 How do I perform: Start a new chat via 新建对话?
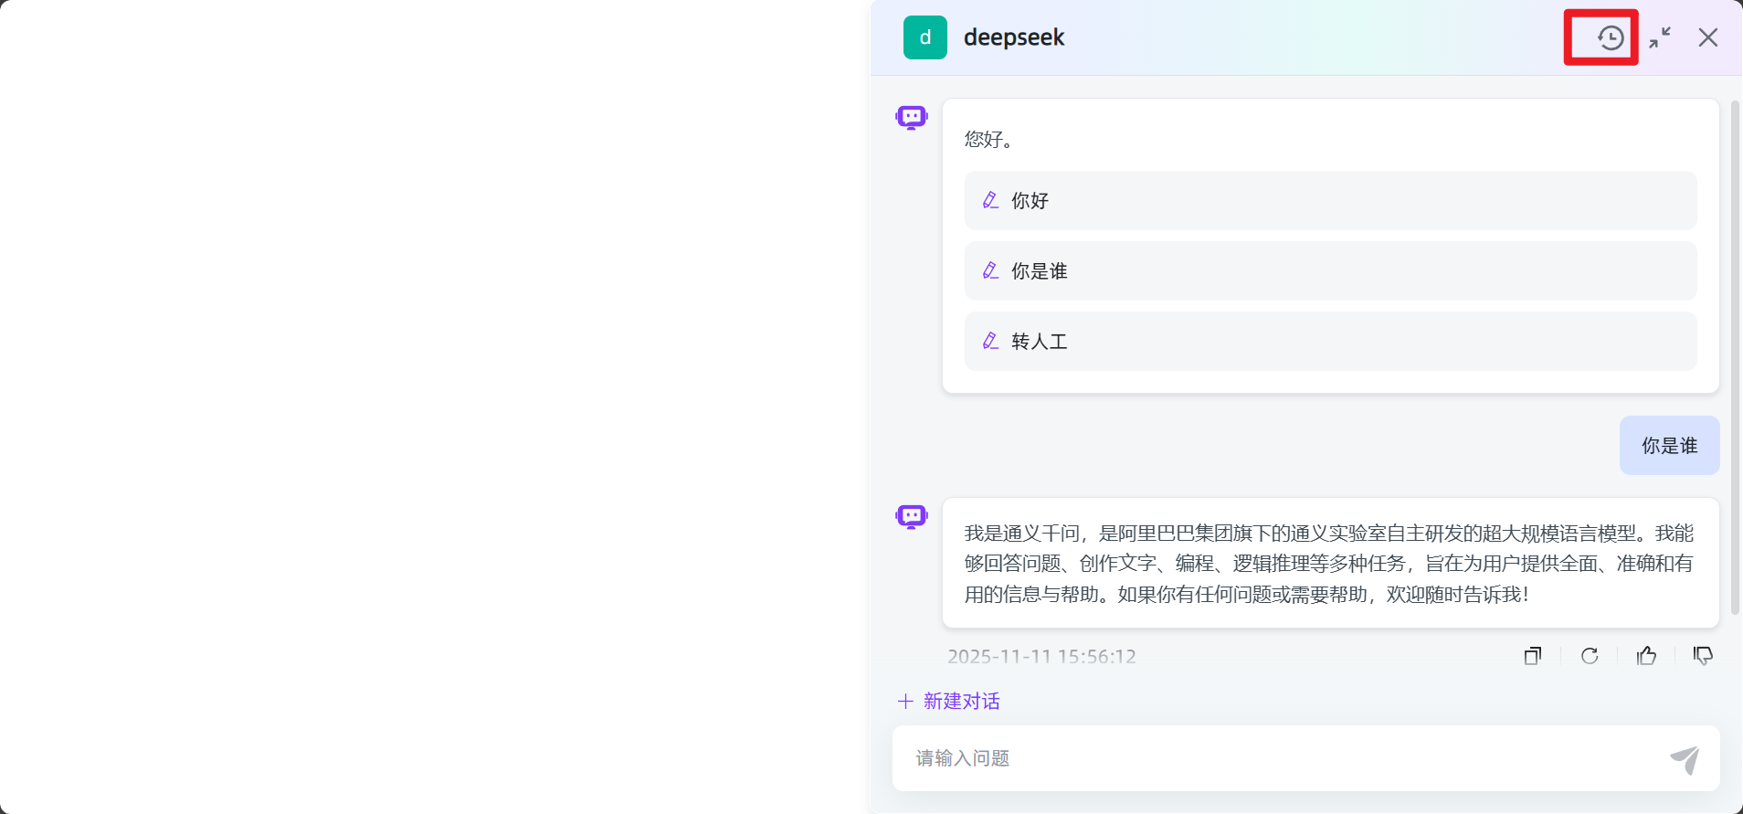point(949,701)
